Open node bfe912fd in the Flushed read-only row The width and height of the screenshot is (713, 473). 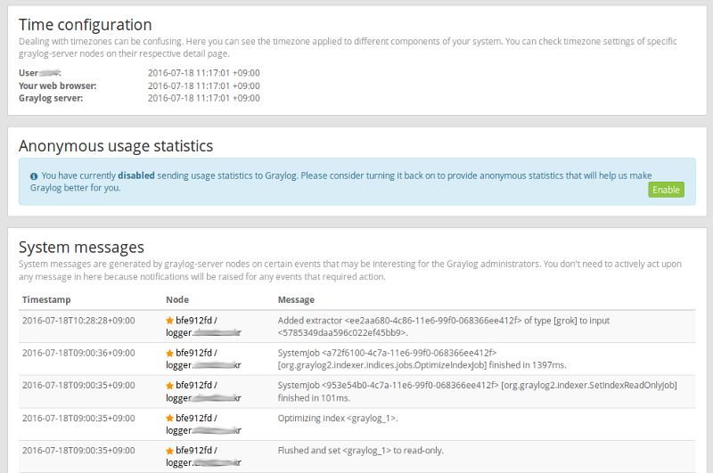(196, 450)
